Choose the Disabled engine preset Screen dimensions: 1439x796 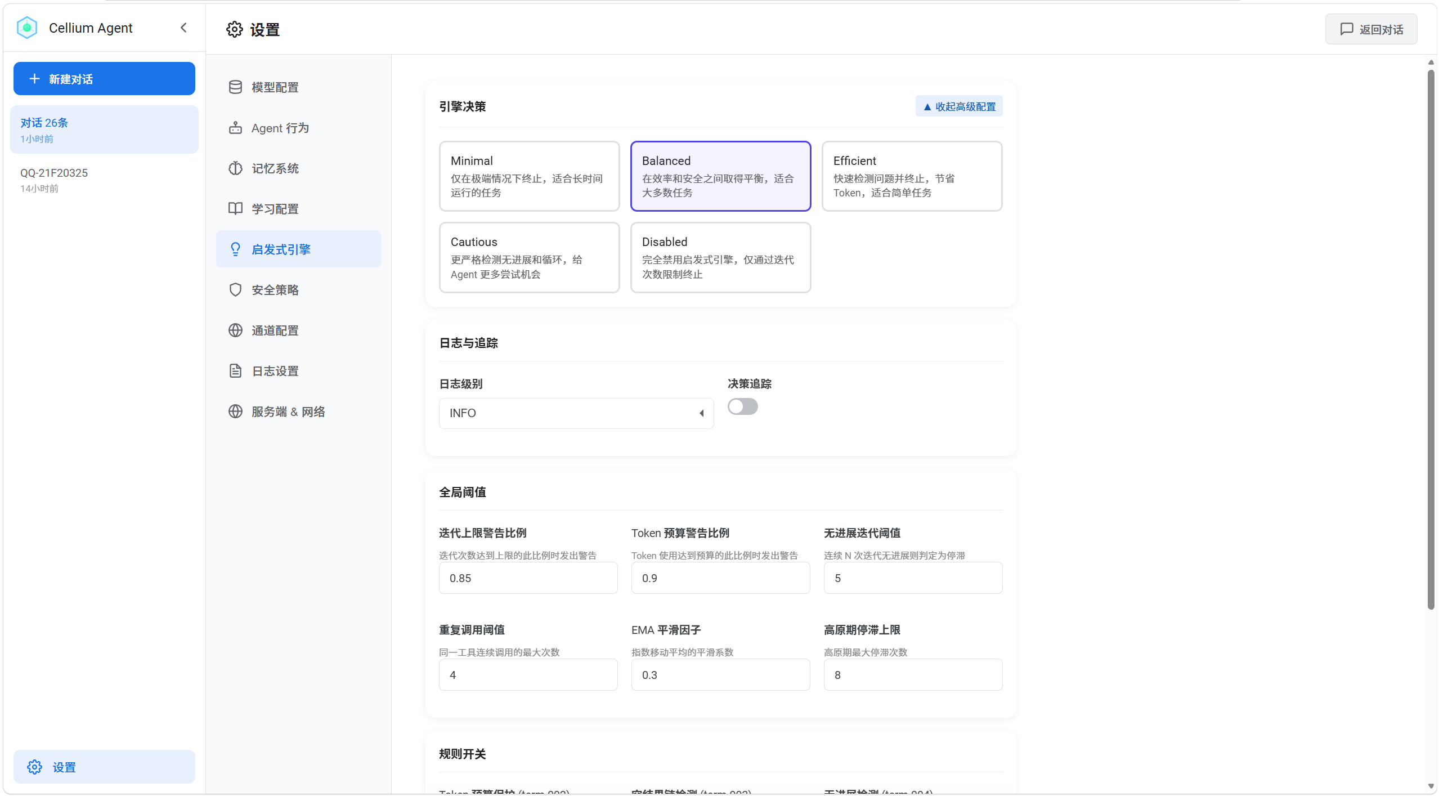click(720, 257)
